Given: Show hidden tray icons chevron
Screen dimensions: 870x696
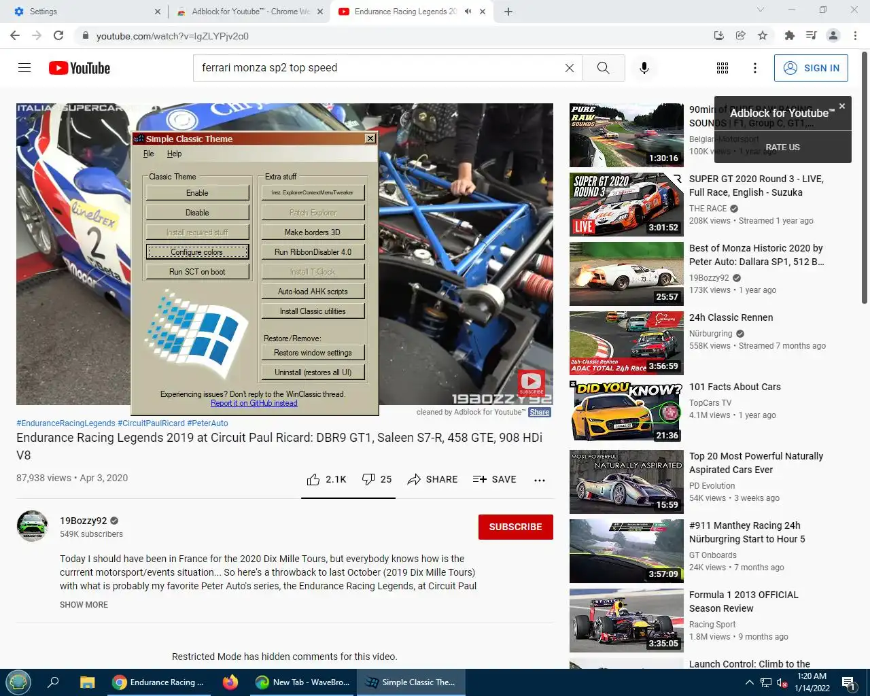Looking at the screenshot, I should click(749, 682).
